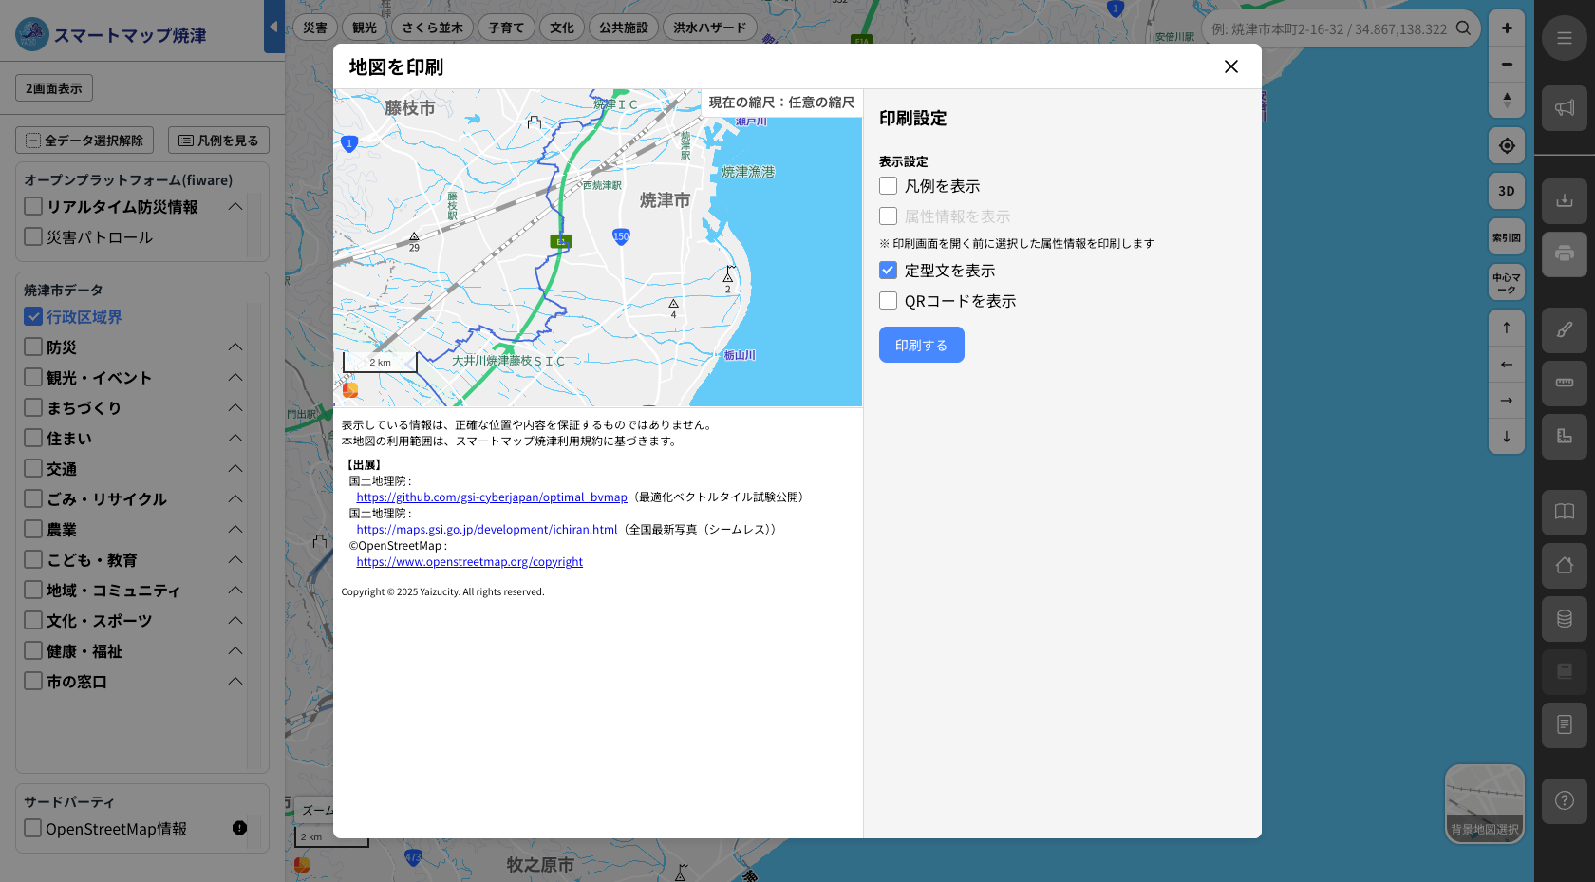Select the 洪水ハザード tab

(x=710, y=27)
